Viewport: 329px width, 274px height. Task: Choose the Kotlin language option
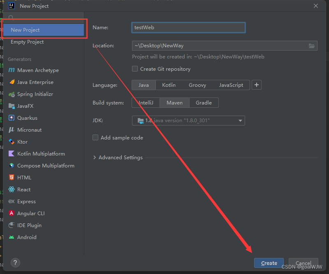point(169,85)
